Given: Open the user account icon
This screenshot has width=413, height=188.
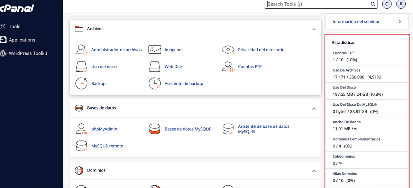Looking at the screenshot, I should tap(401, 4).
